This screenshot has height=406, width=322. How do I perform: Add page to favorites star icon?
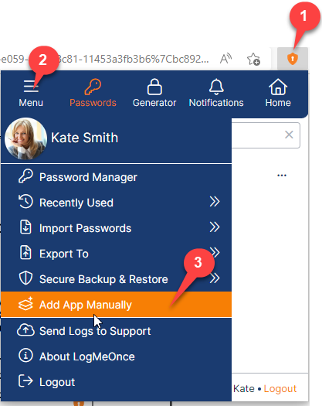pos(253,60)
